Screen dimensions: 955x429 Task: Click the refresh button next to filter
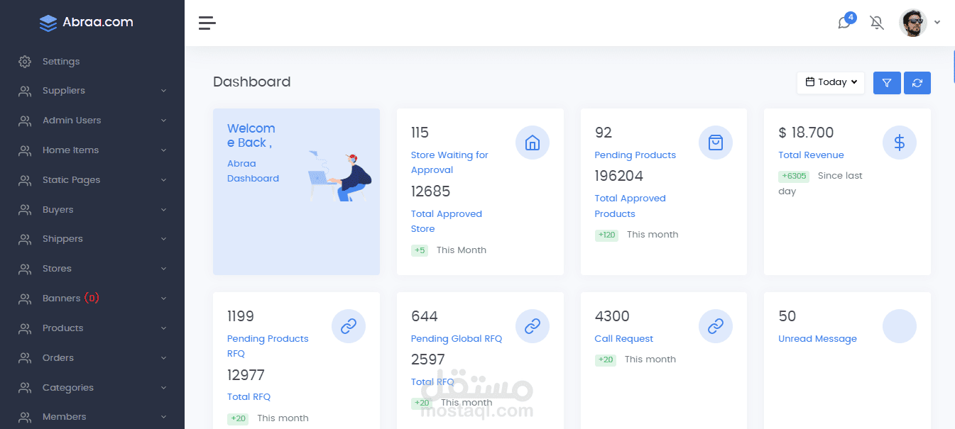click(x=917, y=82)
